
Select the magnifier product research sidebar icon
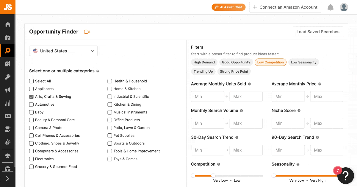tap(8, 51)
